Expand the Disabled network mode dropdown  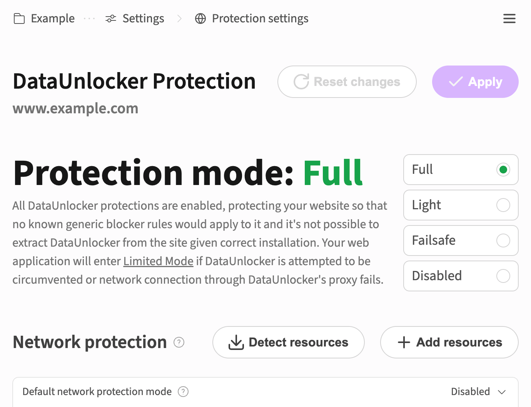tap(478, 392)
